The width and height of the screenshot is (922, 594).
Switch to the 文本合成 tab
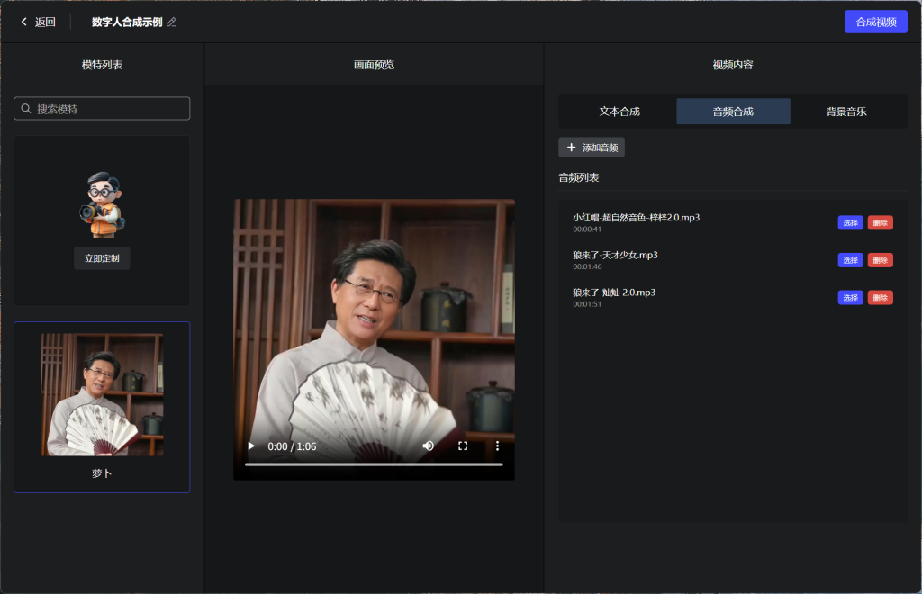tap(619, 112)
